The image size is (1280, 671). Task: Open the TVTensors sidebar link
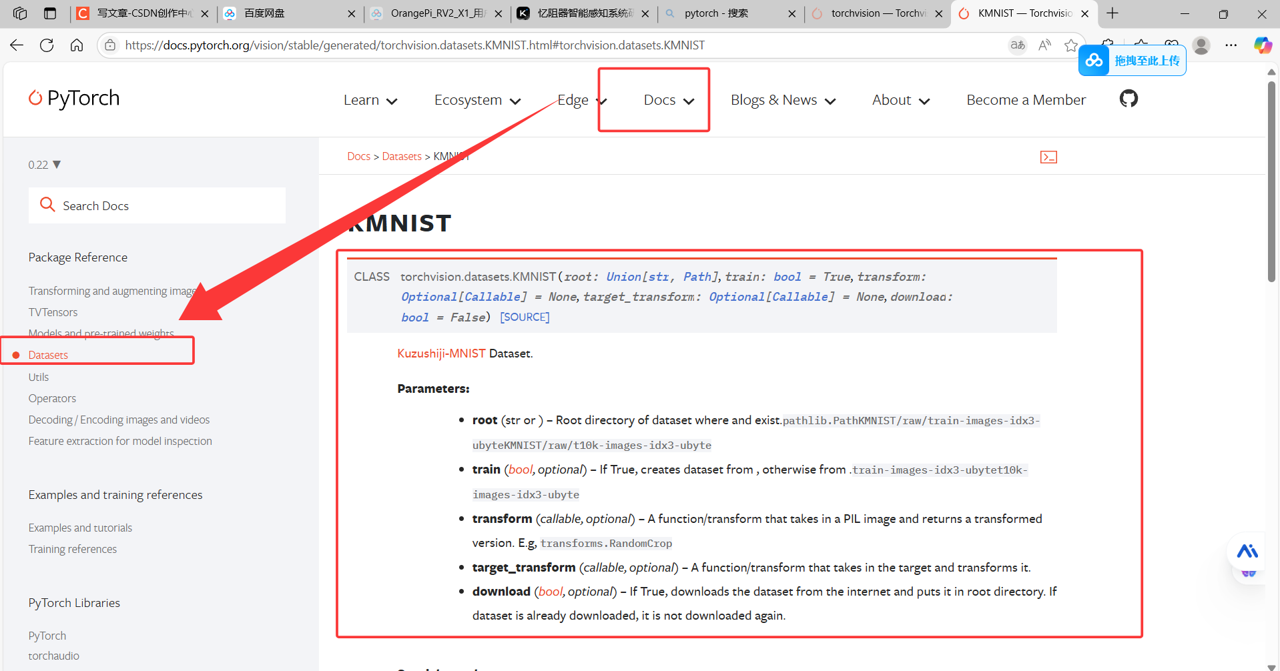pyautogui.click(x=53, y=312)
